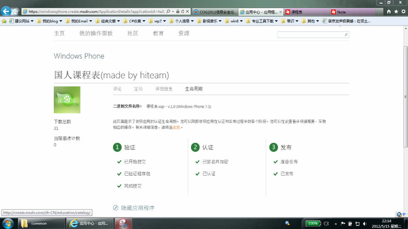Open the 详细信息 tab
The image size is (408, 229).
click(164, 89)
